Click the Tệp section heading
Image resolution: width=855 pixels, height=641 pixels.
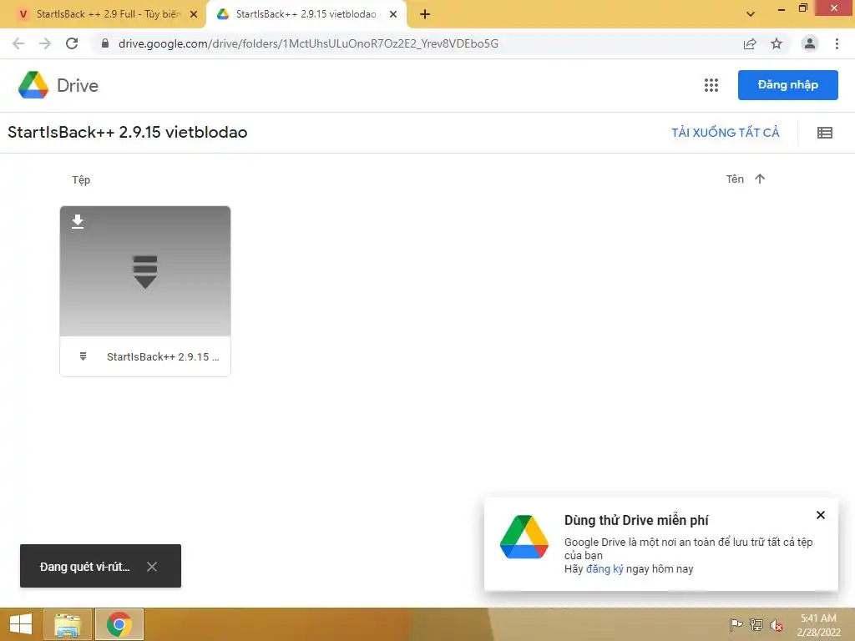point(81,180)
